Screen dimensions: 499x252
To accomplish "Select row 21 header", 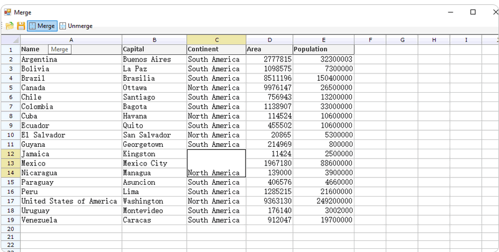I will 11,237.
